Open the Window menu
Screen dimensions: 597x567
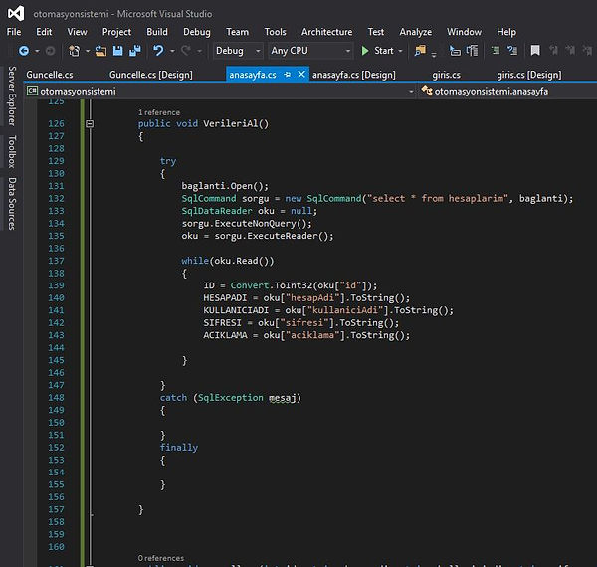(x=464, y=32)
